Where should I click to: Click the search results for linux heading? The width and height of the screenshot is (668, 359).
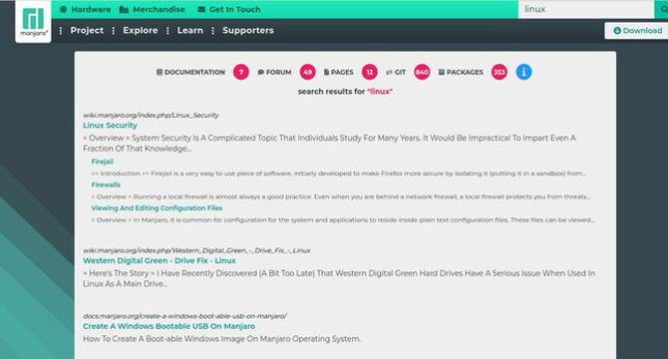click(x=345, y=91)
